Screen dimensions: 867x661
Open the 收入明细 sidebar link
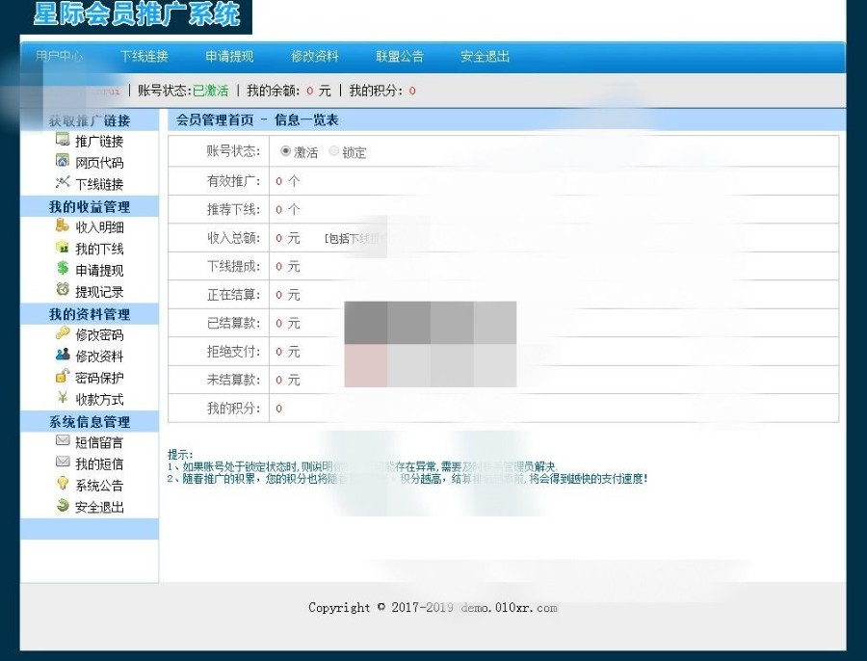coord(99,227)
